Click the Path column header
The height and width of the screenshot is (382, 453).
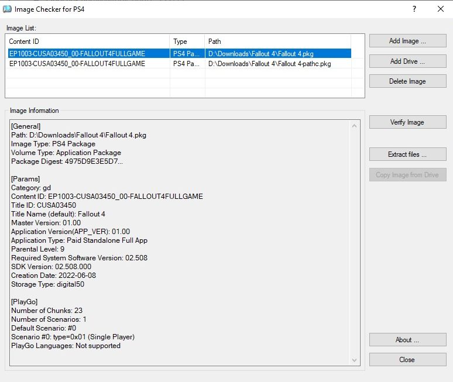[278, 42]
